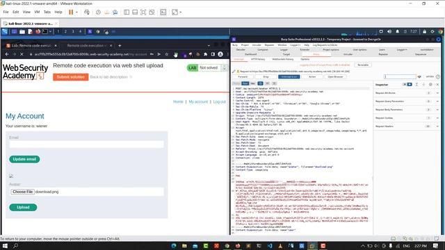
Task: Bookmark this page with star icon
Action: (x=167, y=54)
